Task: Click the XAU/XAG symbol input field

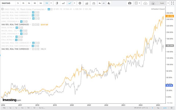Action: point(8,3)
